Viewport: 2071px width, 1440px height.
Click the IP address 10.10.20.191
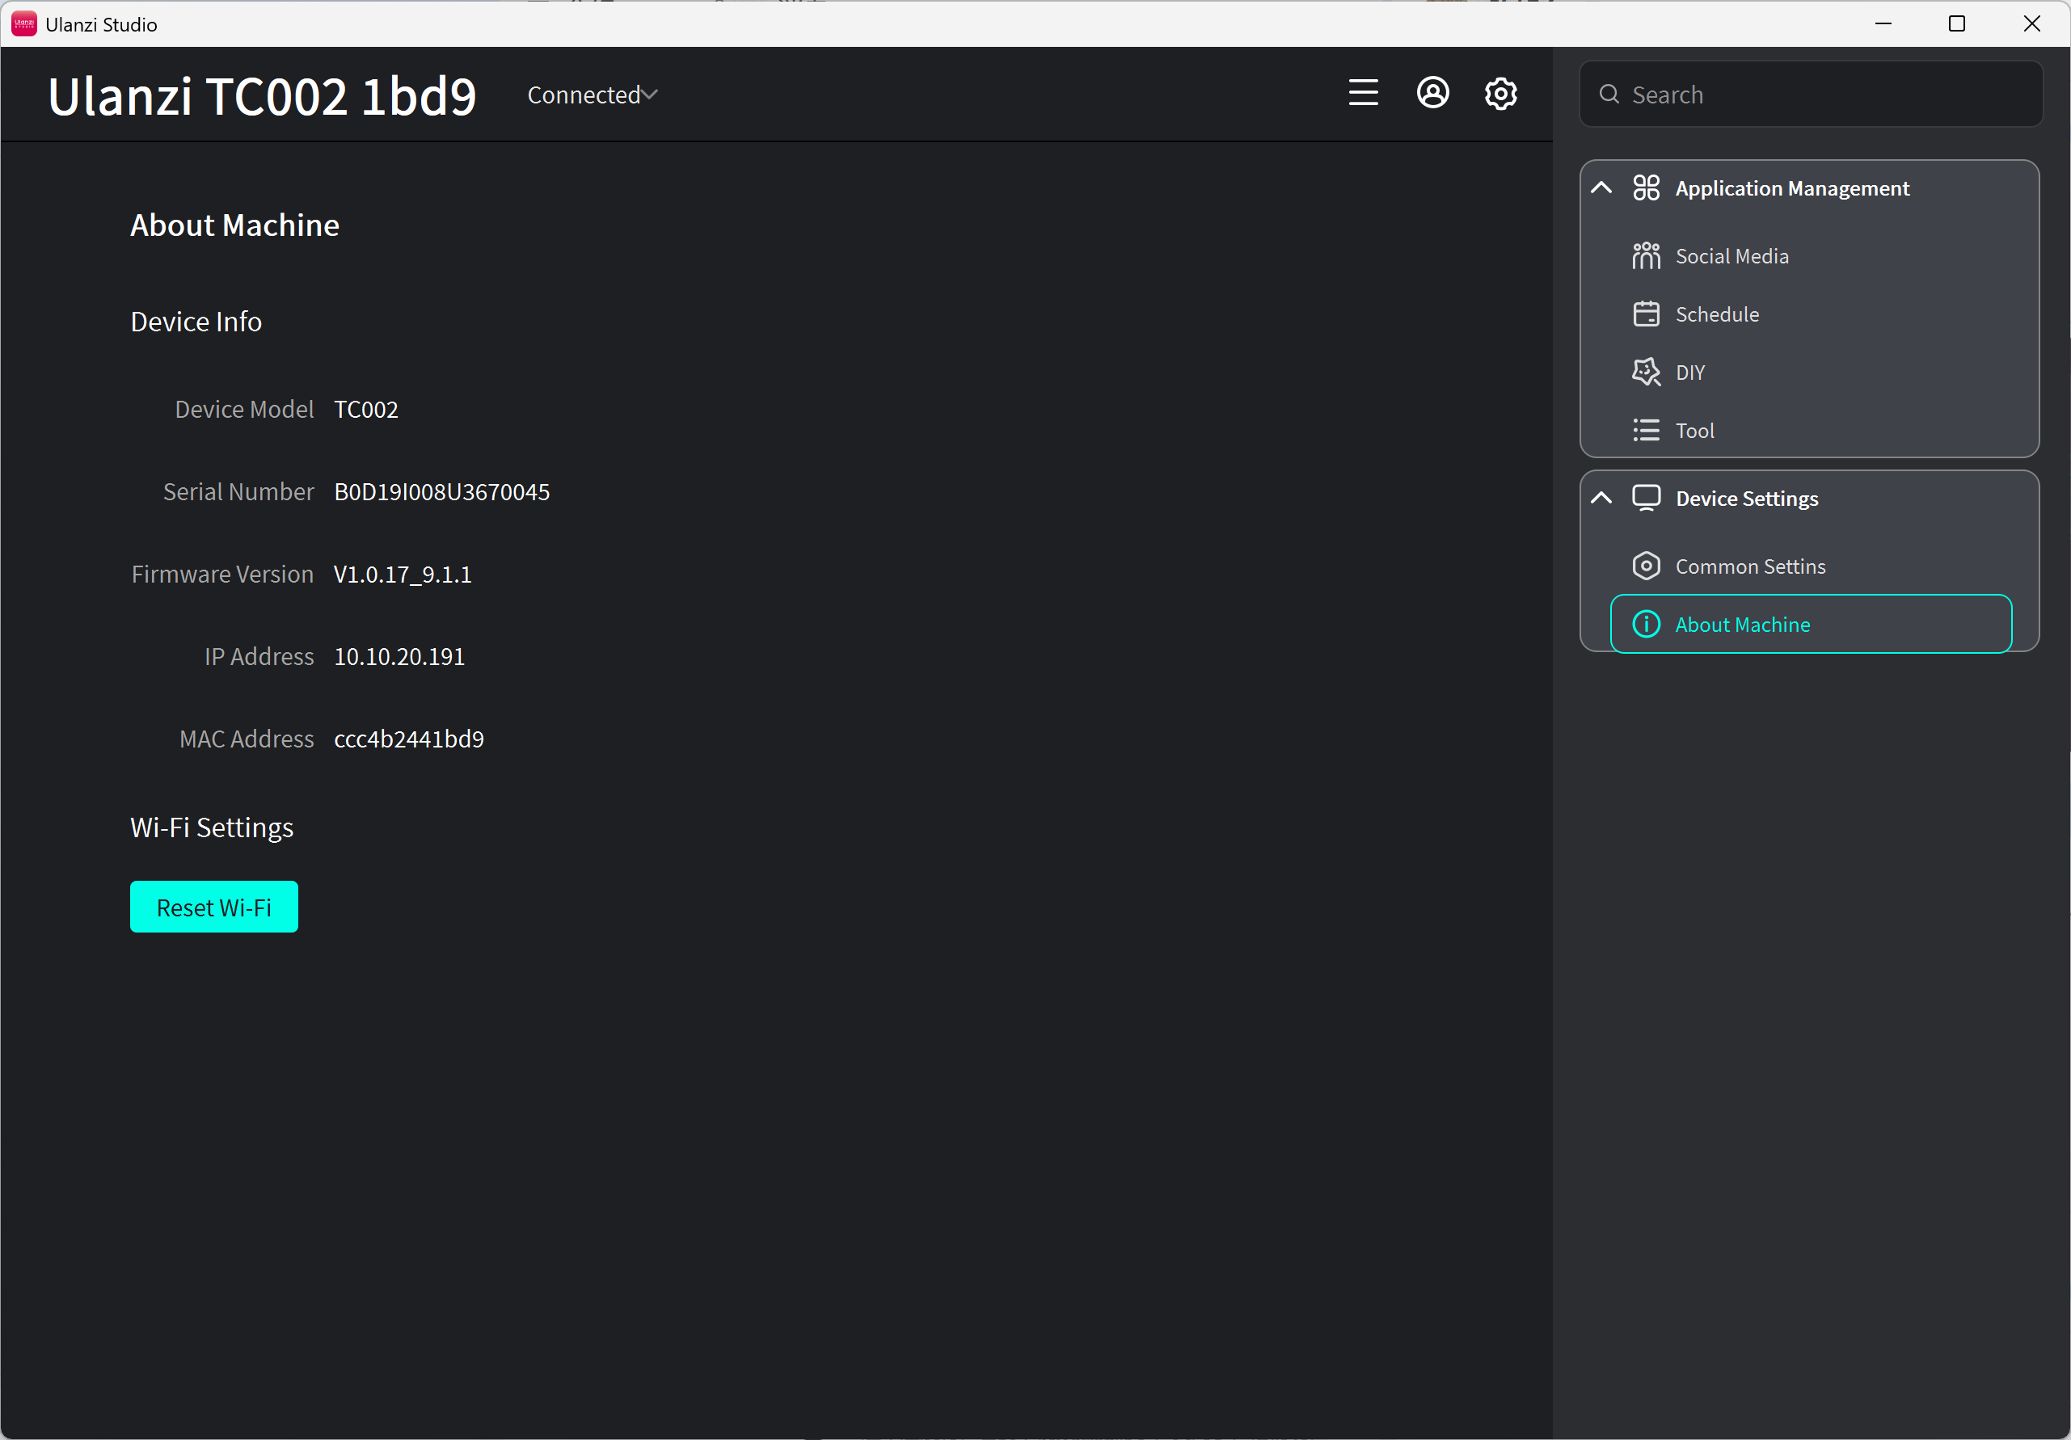(399, 656)
